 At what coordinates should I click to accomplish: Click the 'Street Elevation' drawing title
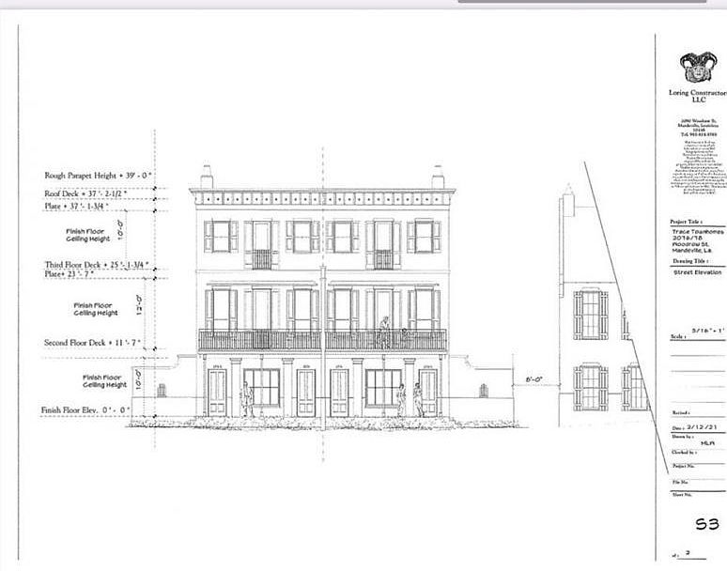click(697, 272)
